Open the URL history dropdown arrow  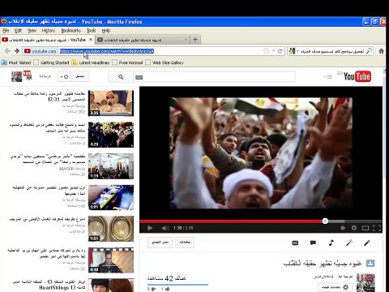click(x=273, y=51)
